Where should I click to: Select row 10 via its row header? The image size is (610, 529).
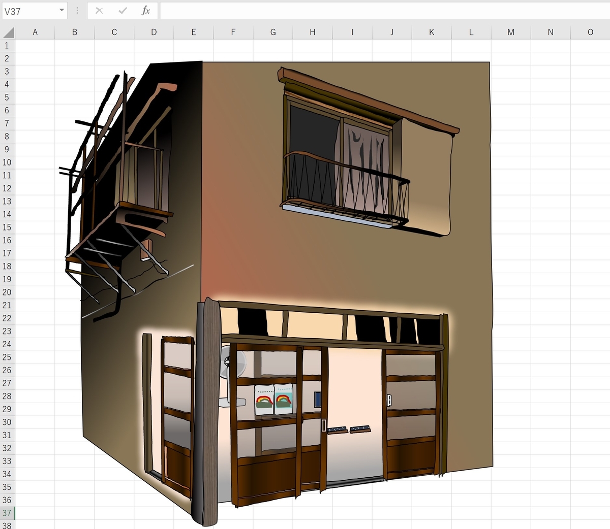tap(7, 162)
